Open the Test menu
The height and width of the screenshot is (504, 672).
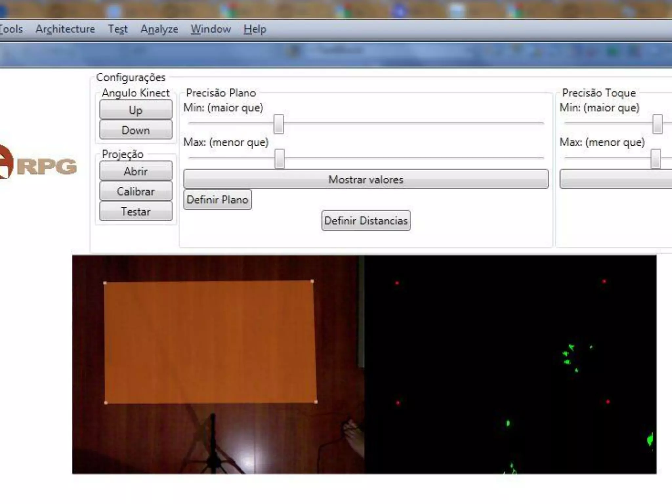point(118,29)
